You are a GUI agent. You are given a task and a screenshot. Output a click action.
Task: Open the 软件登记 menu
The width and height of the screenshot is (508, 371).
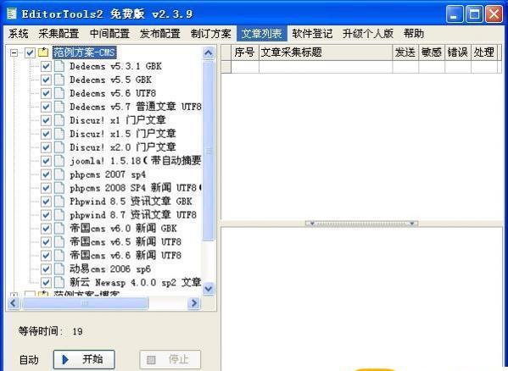coord(312,34)
